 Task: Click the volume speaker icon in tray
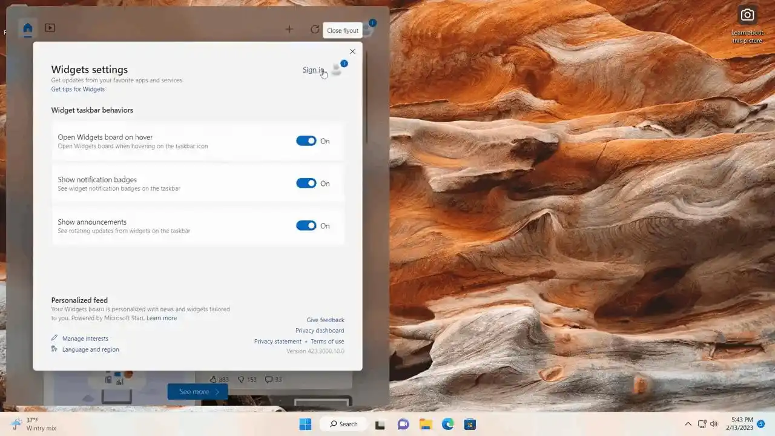tap(714, 424)
